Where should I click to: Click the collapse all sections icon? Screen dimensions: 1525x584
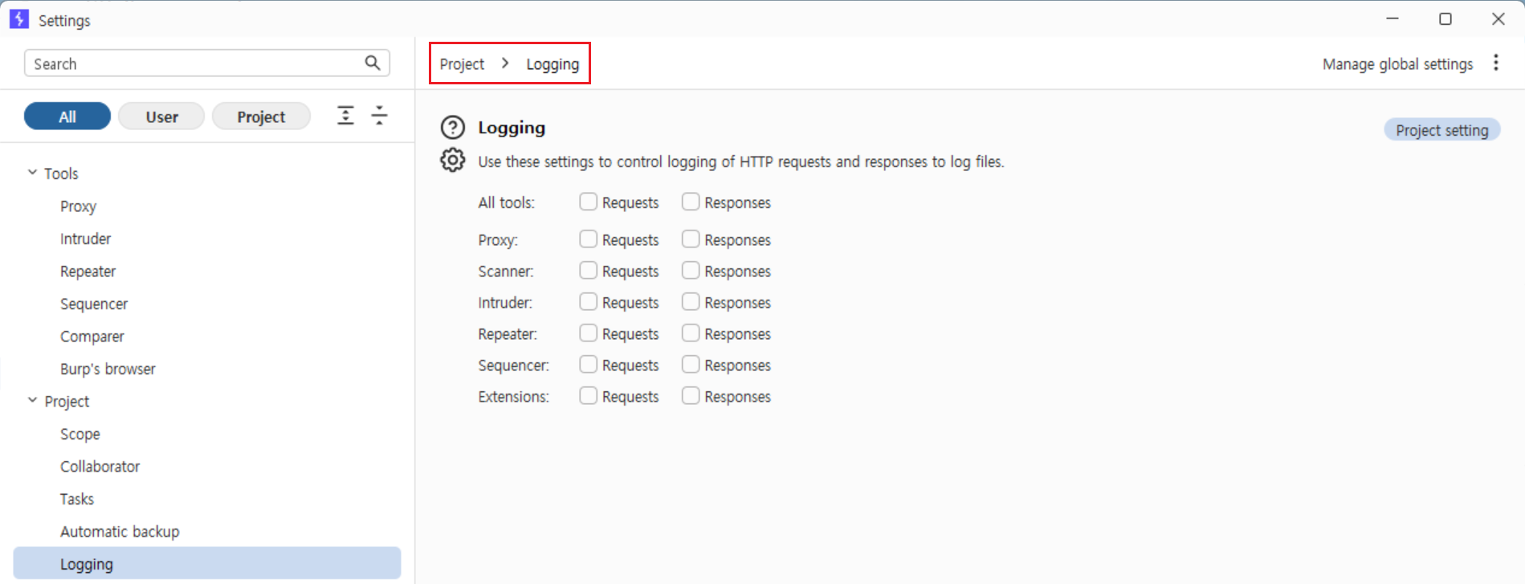[379, 116]
